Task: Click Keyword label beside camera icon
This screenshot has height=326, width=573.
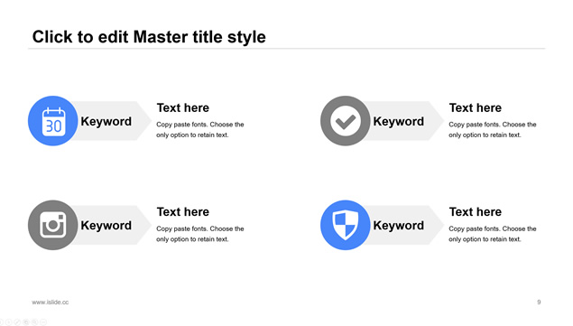Action: (106, 226)
